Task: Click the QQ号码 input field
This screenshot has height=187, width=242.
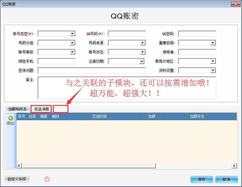Action: pos(127,34)
